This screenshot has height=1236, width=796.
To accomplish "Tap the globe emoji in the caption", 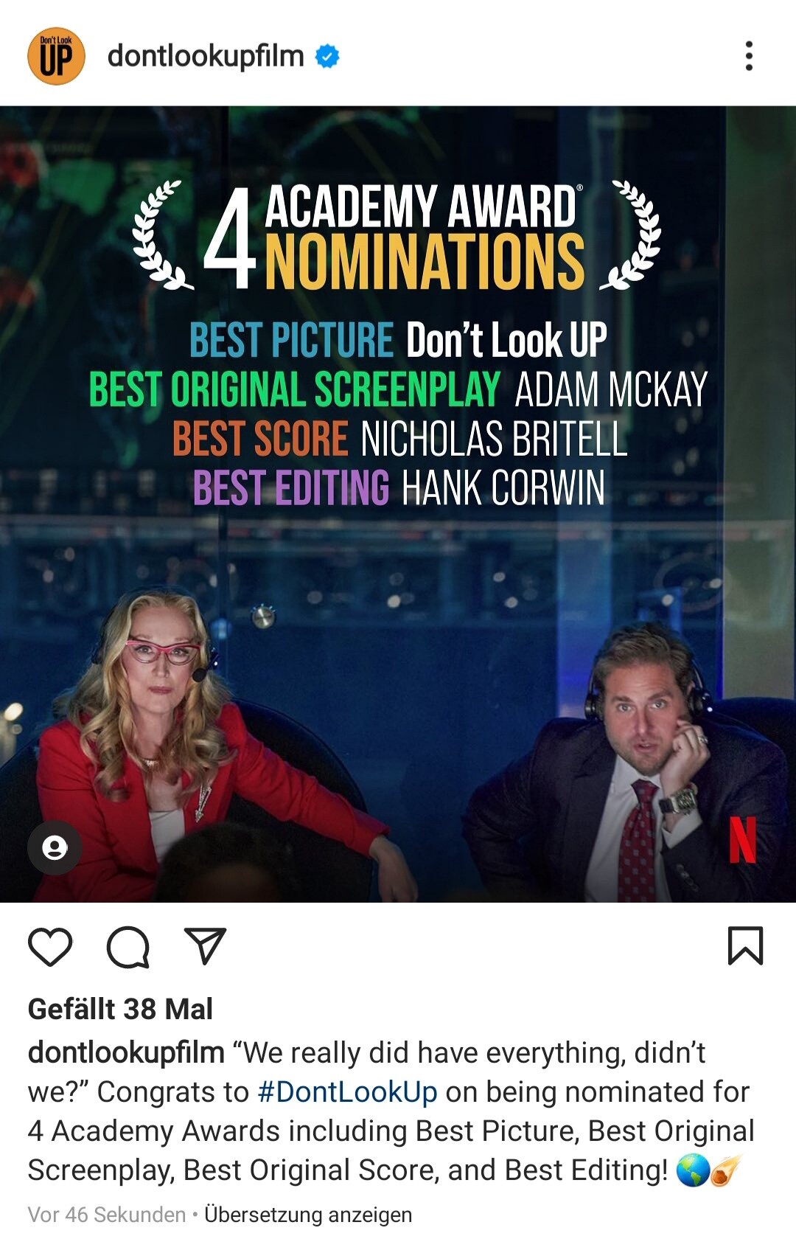I will (693, 1170).
